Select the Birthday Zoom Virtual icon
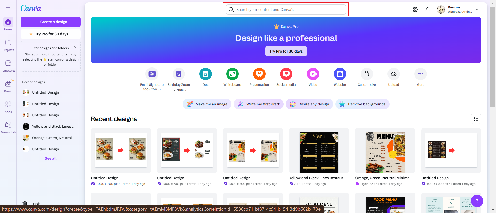The width and height of the screenshot is (496, 213). pyautogui.click(x=179, y=74)
